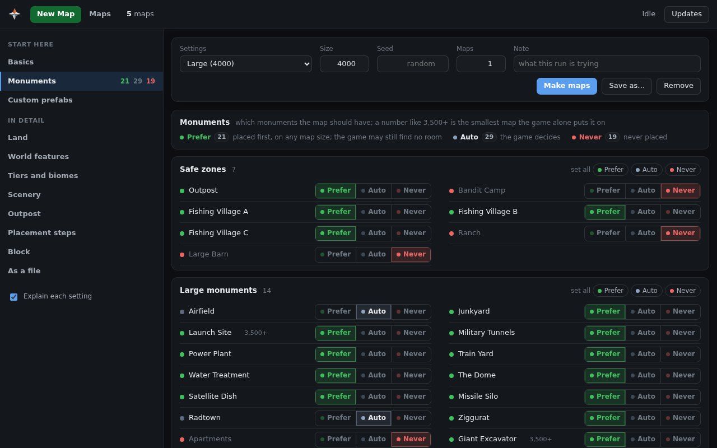Click the Remove button
Viewport: 717px width, 448px height.
click(x=678, y=86)
